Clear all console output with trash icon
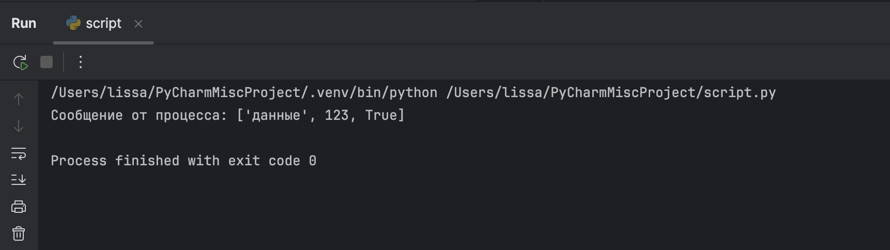890x250 pixels. pyautogui.click(x=19, y=234)
